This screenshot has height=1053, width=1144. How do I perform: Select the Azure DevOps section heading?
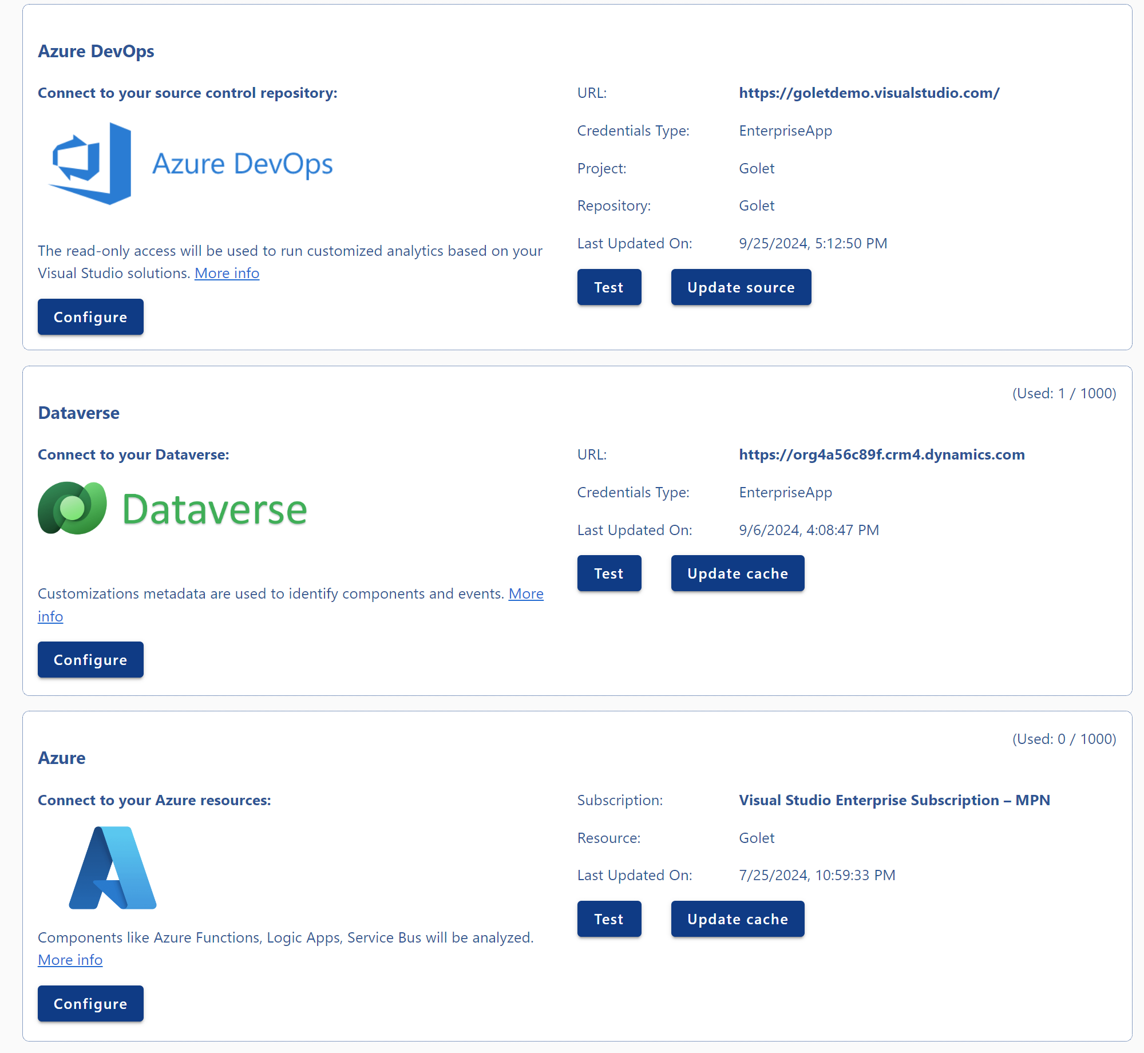pyautogui.click(x=96, y=52)
